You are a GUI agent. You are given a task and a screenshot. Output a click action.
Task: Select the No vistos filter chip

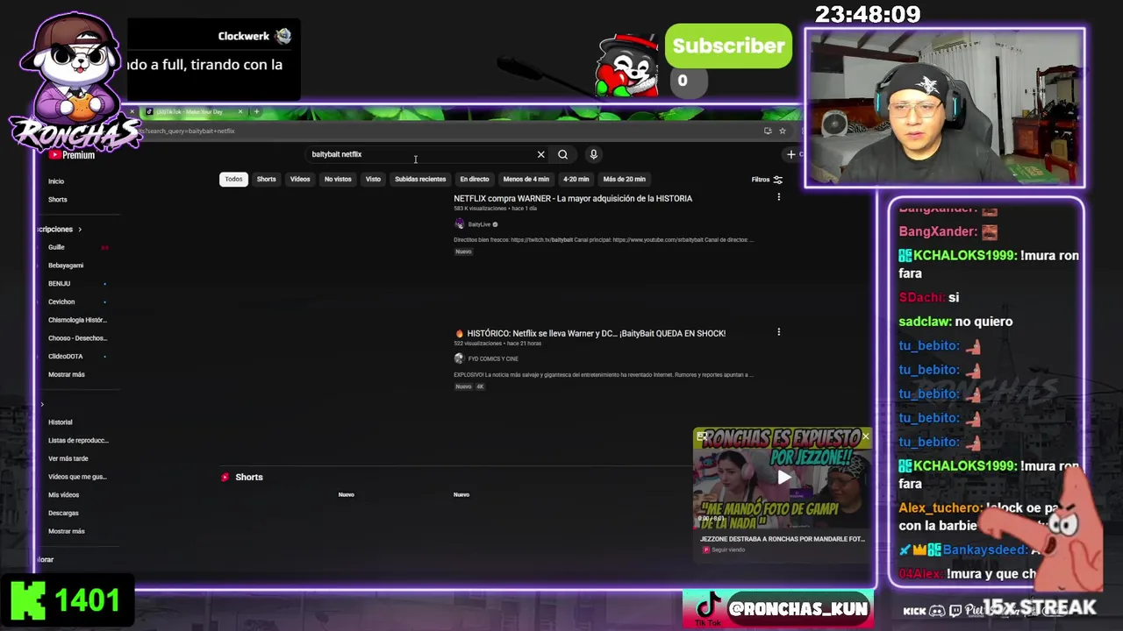point(338,179)
